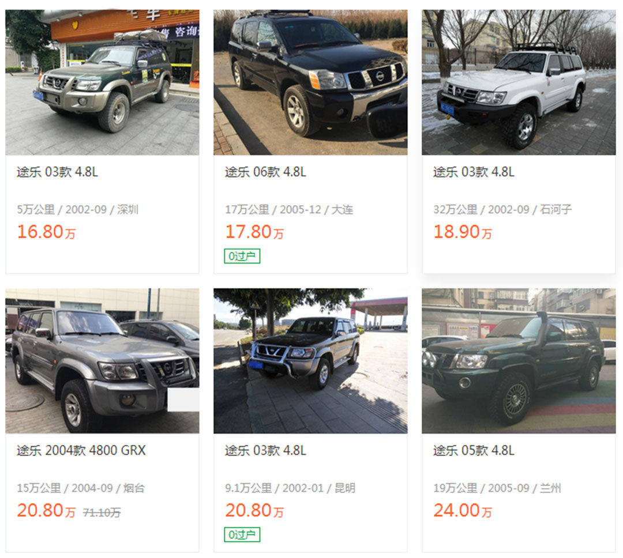The image size is (623, 558).
Task: Open the black 途乐 06款 photo from Dalian
Action: click(x=310, y=82)
